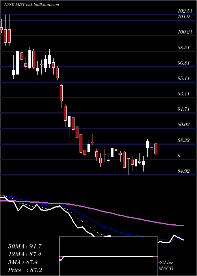Click the 50MA : 91.7 readout
Screen dimensions: 197x276
point(25,246)
